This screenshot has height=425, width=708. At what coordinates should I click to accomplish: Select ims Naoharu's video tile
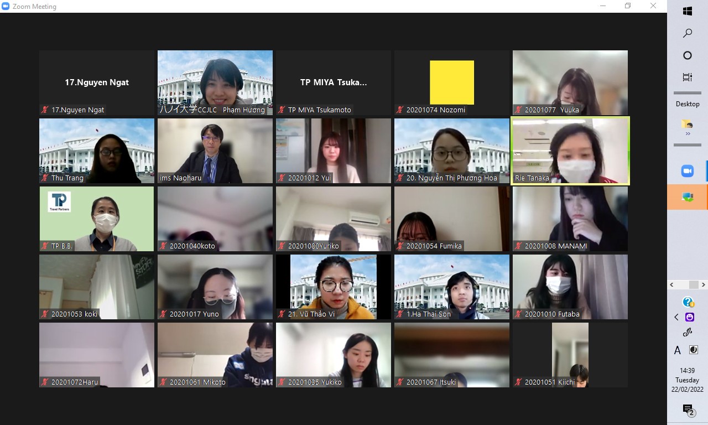[215, 151]
